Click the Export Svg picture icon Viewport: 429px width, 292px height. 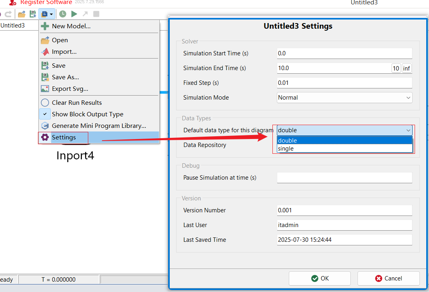coord(45,89)
